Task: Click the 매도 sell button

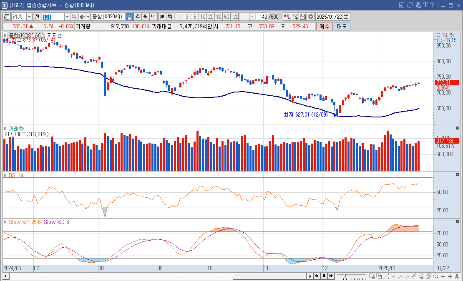Action: tap(342, 26)
